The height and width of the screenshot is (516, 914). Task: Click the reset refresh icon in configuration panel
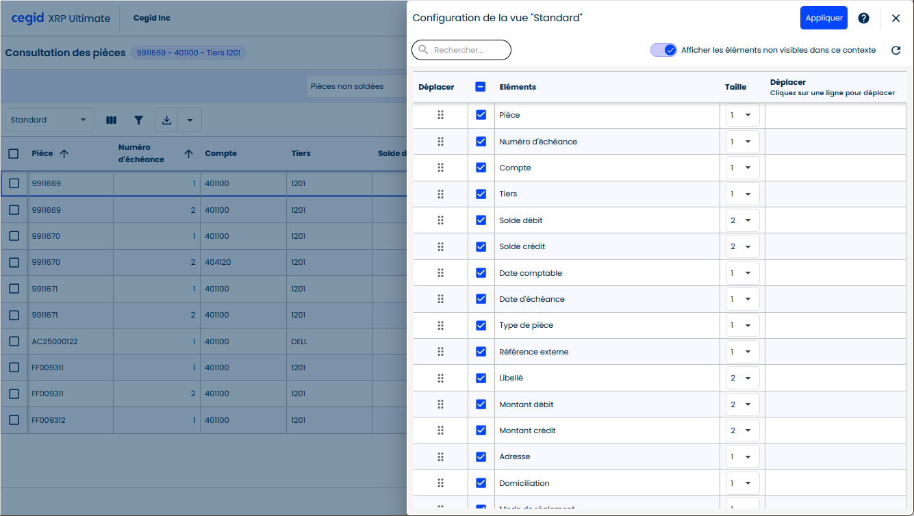click(x=896, y=50)
